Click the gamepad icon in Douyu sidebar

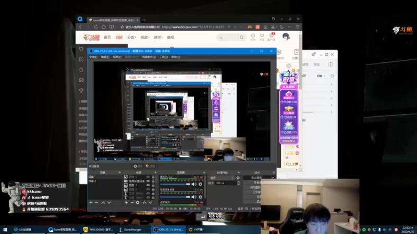[81, 80]
